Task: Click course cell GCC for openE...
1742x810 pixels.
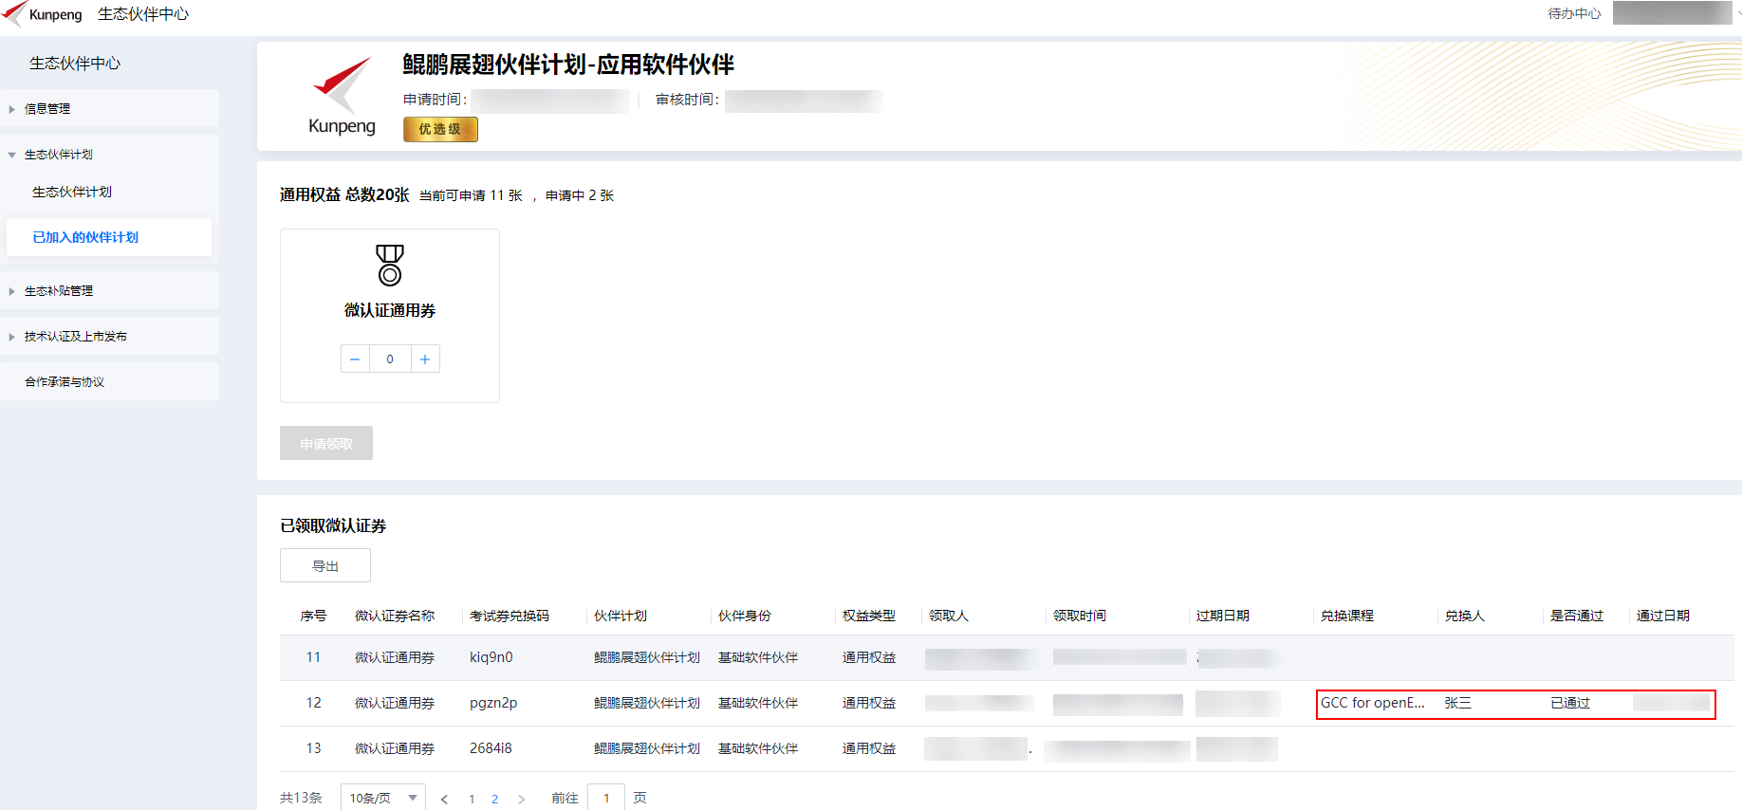Action: point(1373,703)
